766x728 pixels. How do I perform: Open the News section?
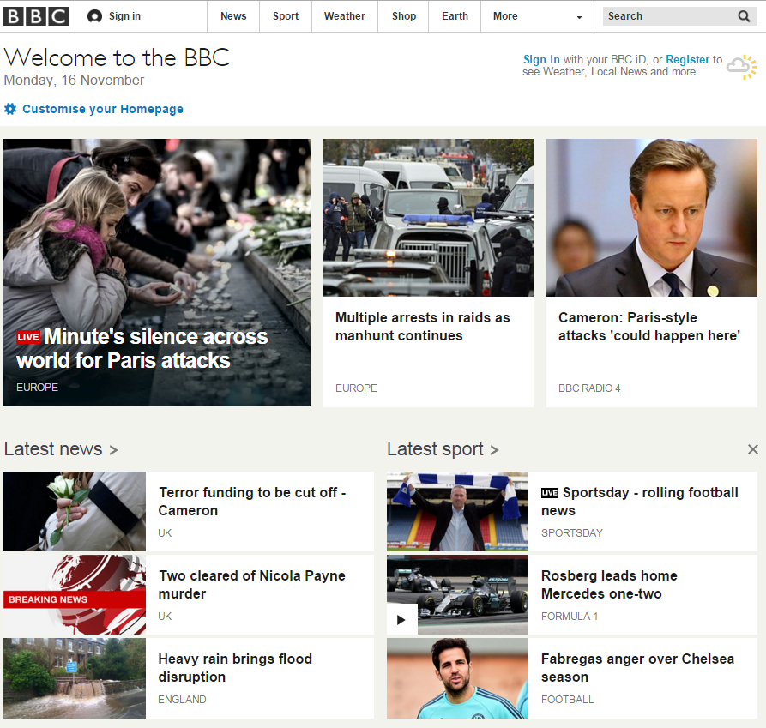click(x=232, y=15)
